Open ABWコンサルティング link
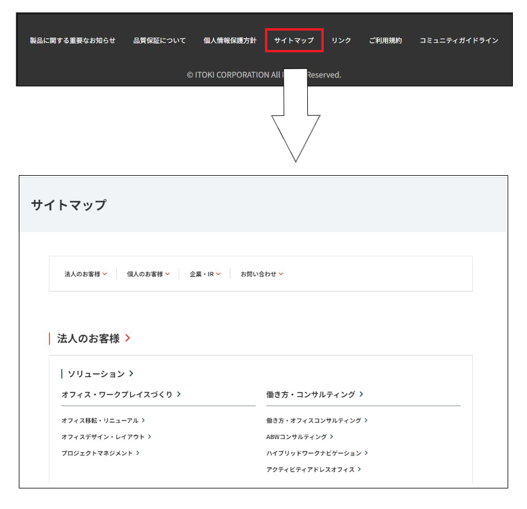 300,437
